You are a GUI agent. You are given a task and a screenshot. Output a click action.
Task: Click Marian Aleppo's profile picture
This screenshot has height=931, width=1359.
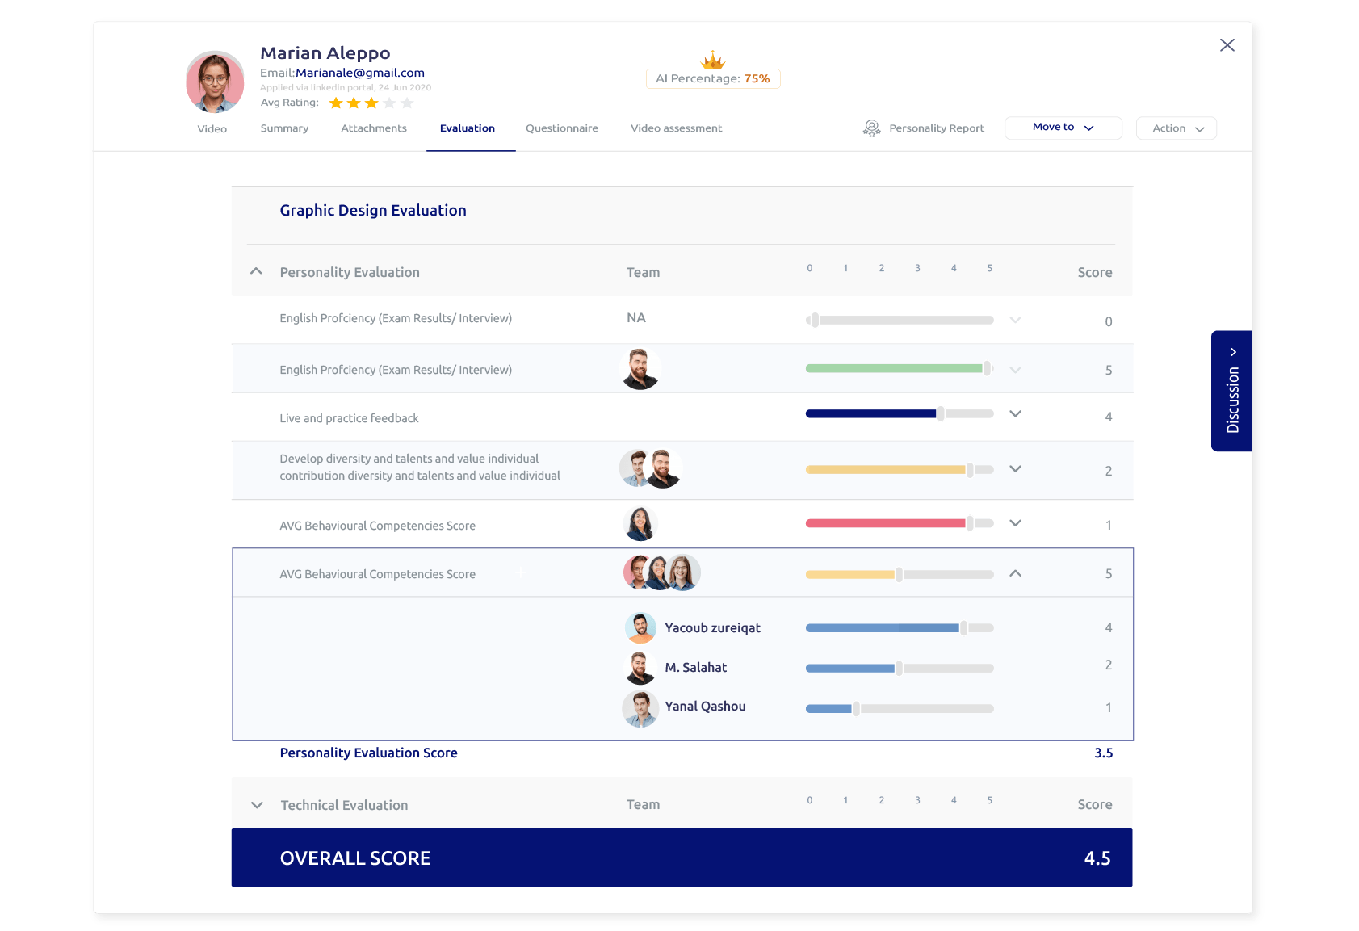pos(214,82)
